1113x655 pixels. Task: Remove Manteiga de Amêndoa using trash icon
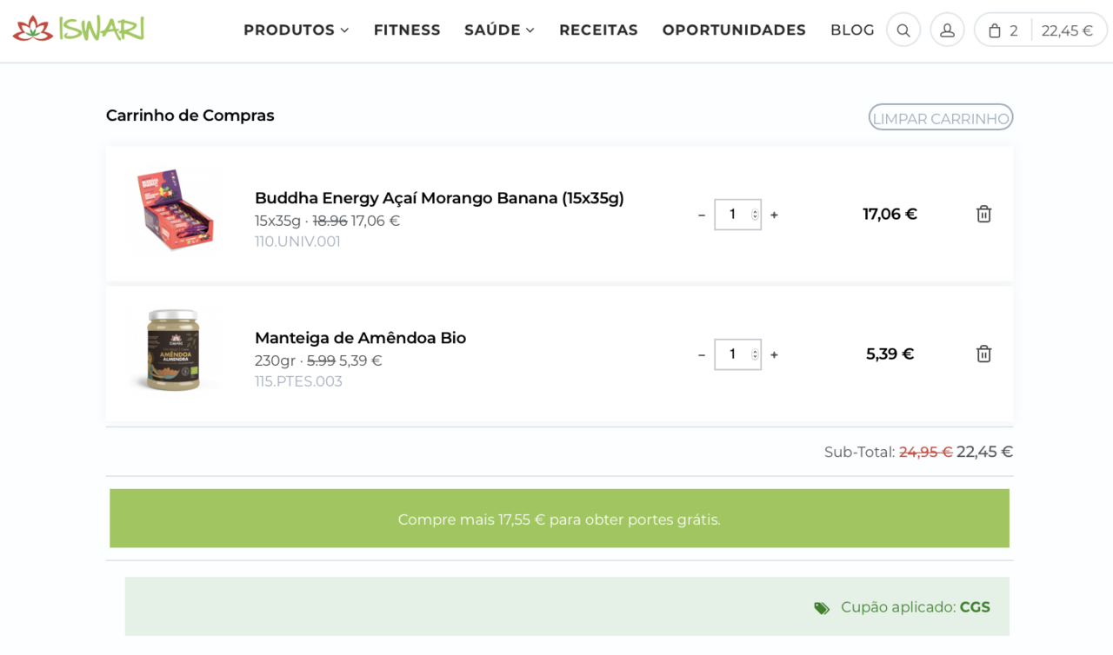[x=983, y=354]
